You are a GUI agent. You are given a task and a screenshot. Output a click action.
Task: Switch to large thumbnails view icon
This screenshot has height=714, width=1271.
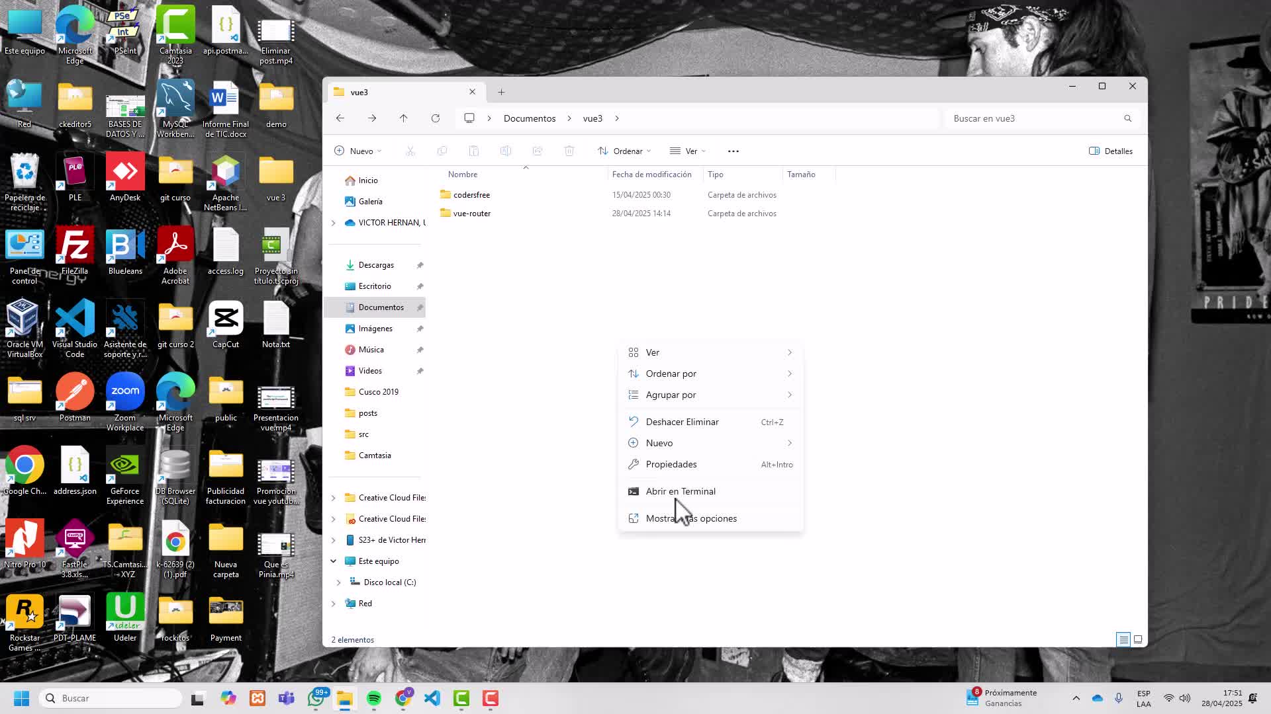coord(1138,639)
